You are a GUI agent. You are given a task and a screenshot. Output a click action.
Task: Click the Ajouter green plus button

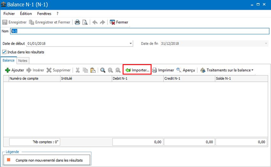pyautogui.click(x=14, y=70)
